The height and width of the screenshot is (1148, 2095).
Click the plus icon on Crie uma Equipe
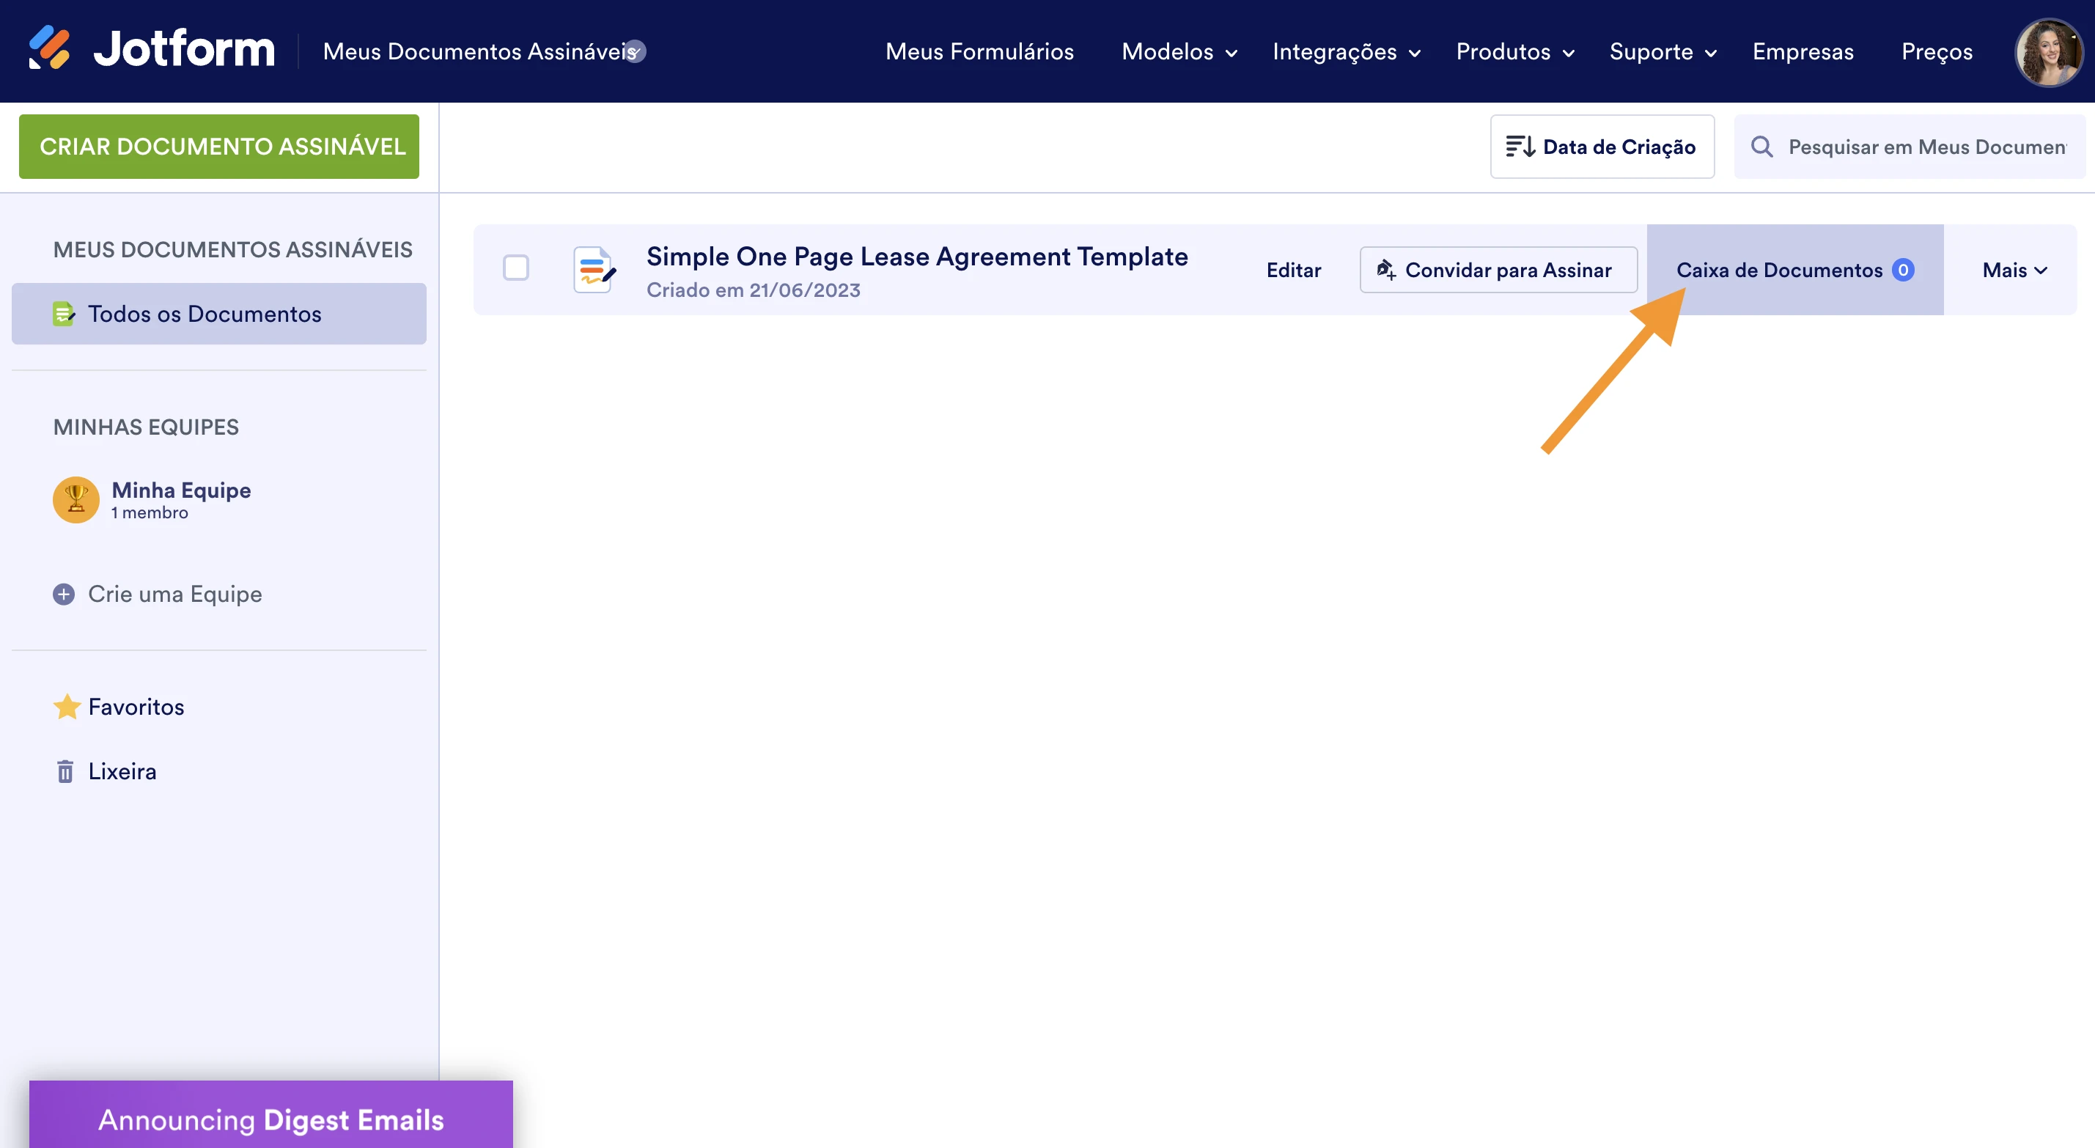64,594
